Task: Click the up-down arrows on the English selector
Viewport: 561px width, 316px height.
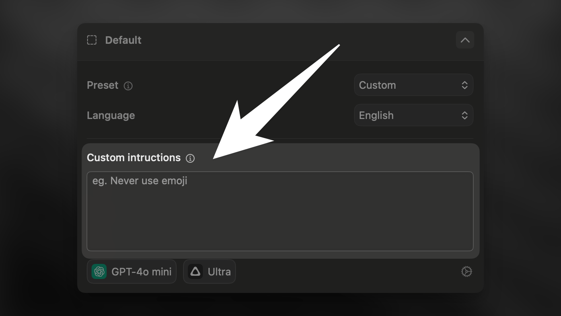Action: click(x=464, y=115)
